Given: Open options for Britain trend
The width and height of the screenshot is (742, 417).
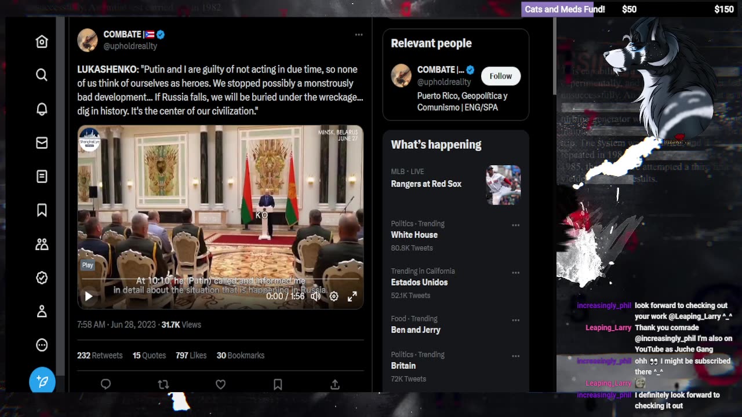Looking at the screenshot, I should (x=515, y=356).
